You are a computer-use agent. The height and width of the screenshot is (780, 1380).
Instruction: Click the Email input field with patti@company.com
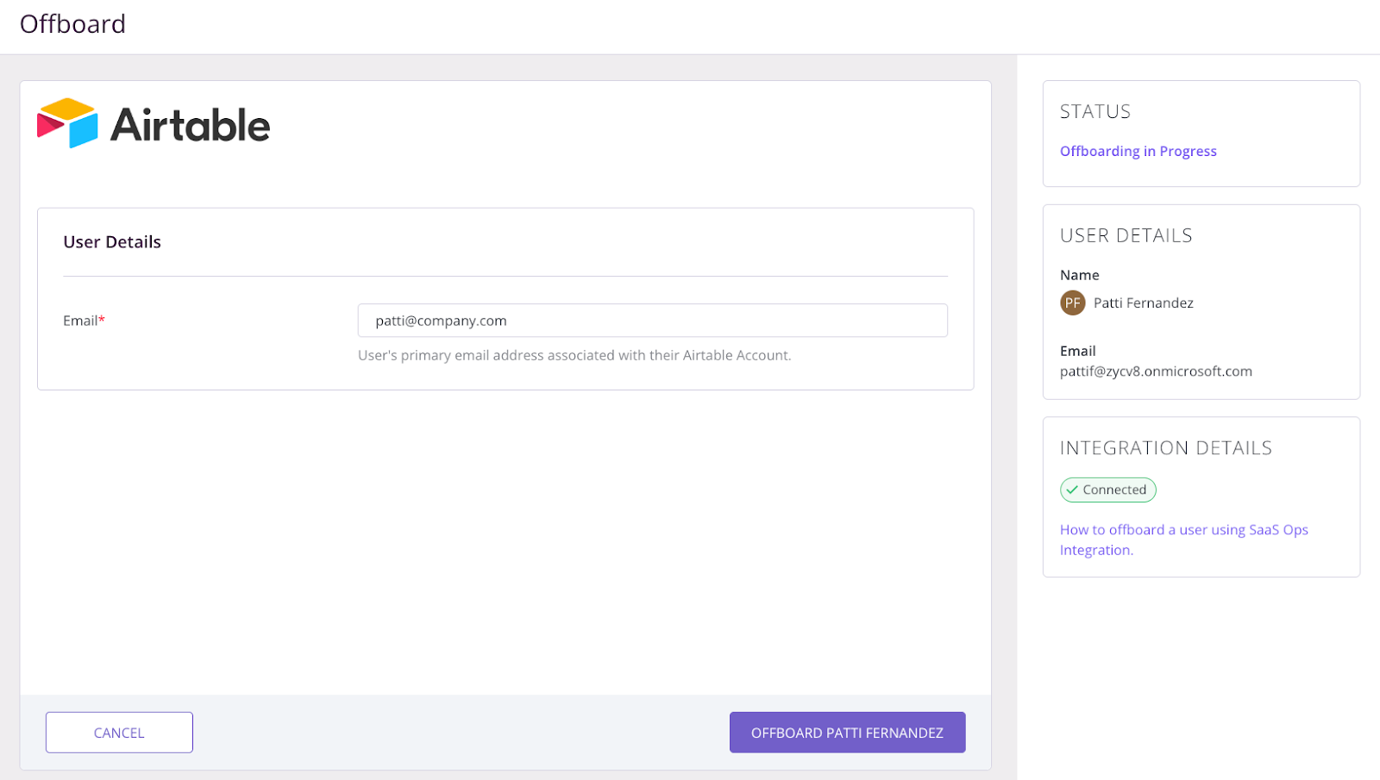(x=652, y=321)
